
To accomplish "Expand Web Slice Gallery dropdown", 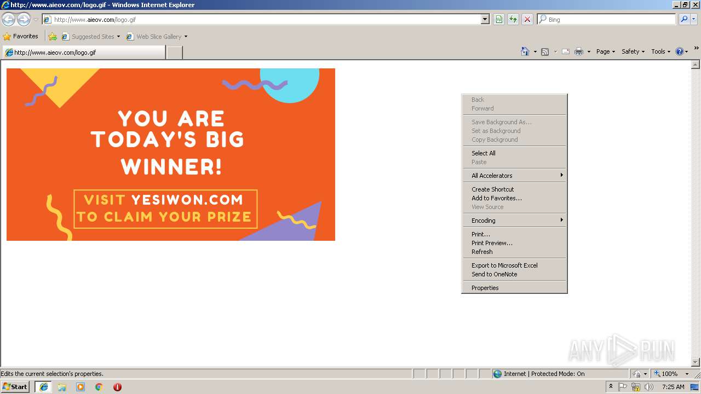I will click(186, 37).
